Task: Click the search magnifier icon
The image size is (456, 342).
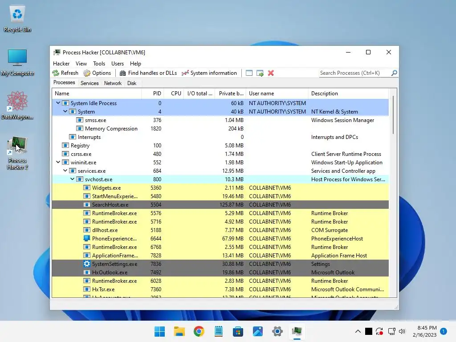Action: [x=394, y=73]
